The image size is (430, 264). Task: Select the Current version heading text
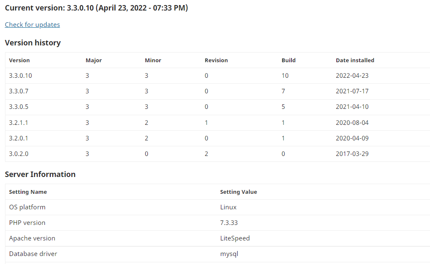pyautogui.click(x=96, y=8)
